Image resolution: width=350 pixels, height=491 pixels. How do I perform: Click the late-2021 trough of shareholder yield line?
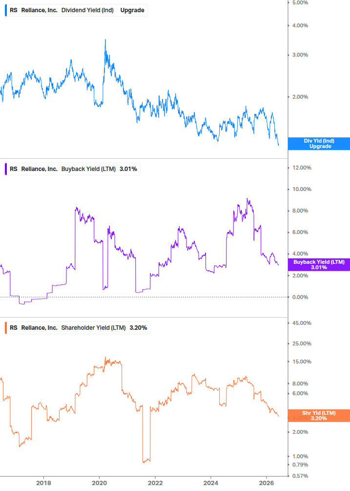[146, 461]
